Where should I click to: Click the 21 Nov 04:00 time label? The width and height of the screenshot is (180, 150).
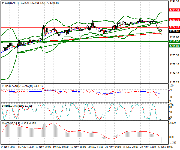113,147
